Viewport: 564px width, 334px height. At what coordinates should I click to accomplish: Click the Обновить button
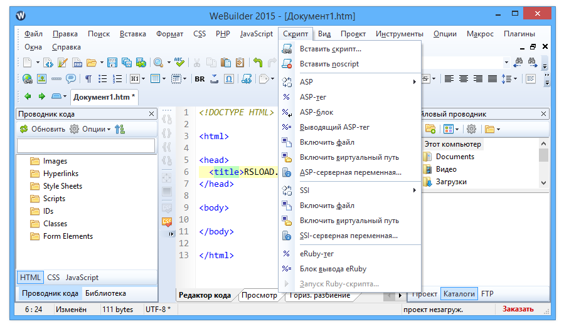coord(43,129)
